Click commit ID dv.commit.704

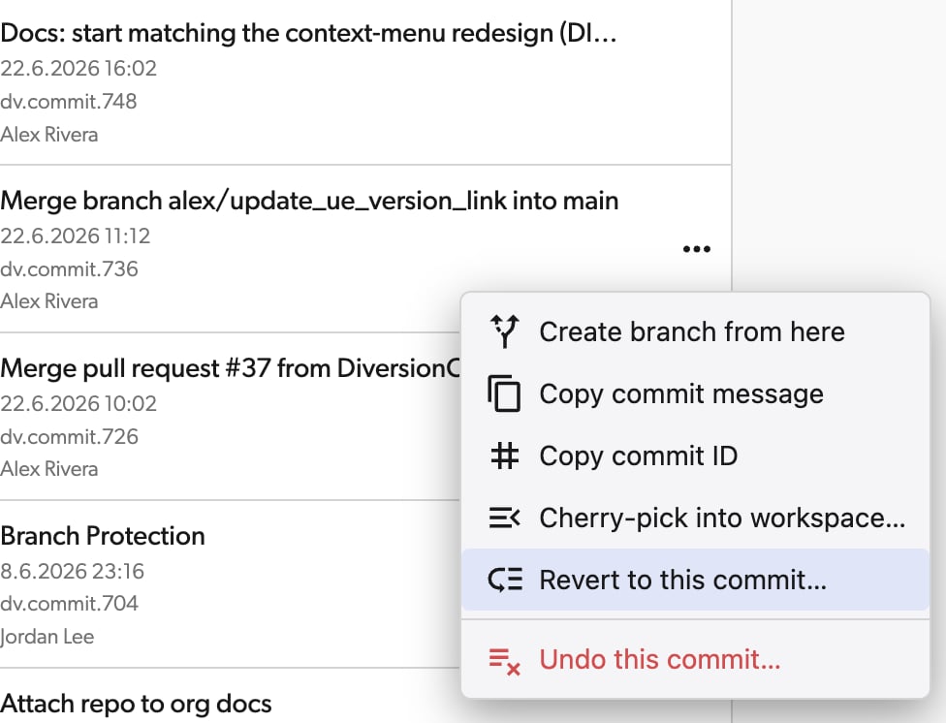(x=70, y=604)
